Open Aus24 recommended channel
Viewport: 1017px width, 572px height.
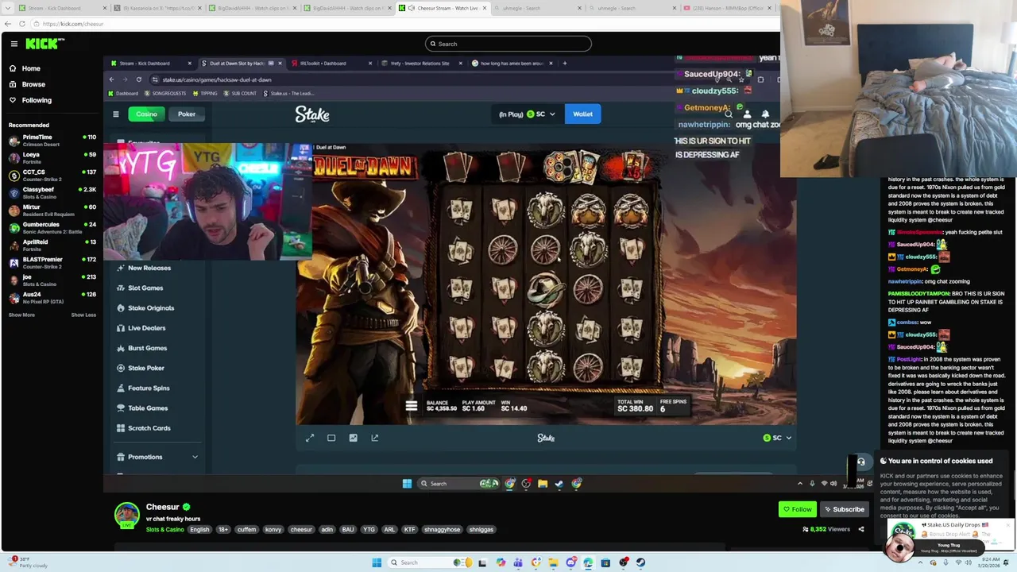pos(52,298)
